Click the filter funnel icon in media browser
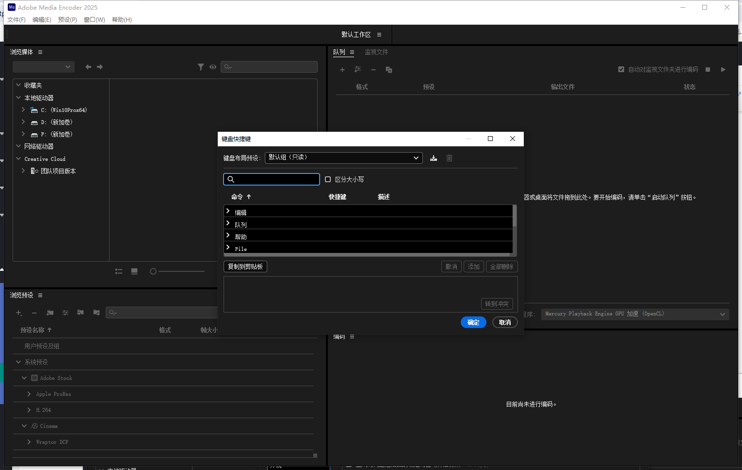Viewport: 742px width, 470px height. (x=201, y=67)
